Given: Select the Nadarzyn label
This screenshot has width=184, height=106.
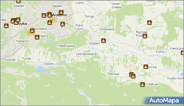Looking at the screenshot, I should [23, 41].
